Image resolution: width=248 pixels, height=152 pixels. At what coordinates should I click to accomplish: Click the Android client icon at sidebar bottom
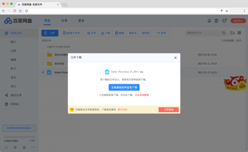(x=15, y=148)
